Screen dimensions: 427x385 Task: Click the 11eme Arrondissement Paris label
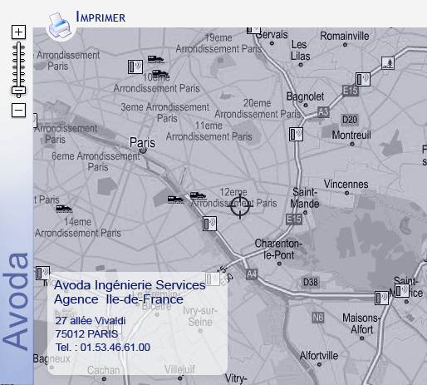click(209, 131)
